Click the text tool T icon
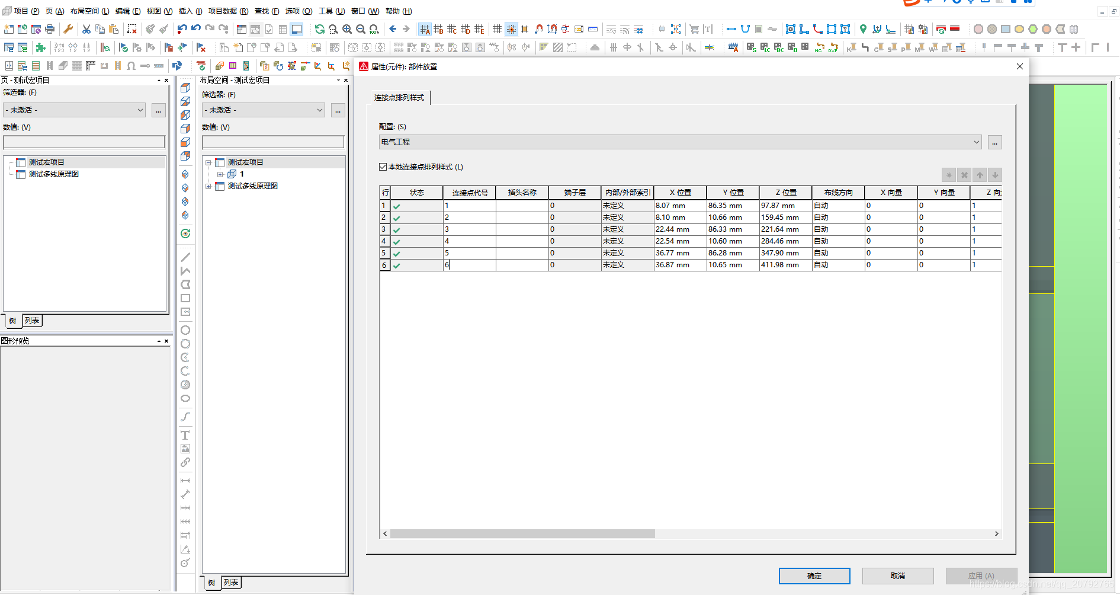 tap(185, 435)
